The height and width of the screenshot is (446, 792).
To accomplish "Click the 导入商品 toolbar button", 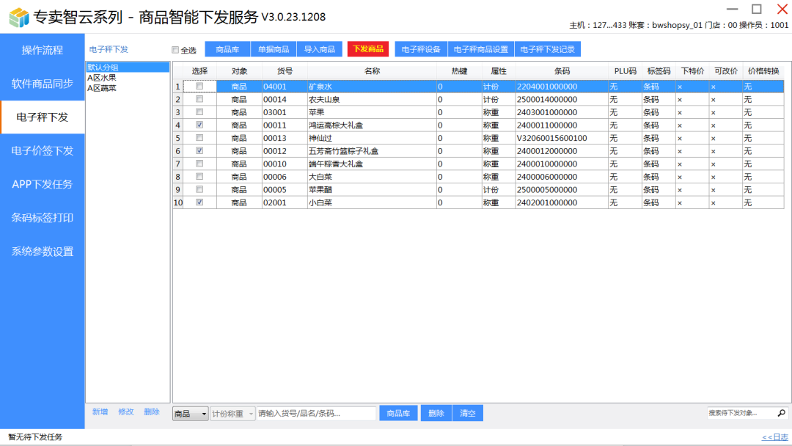I will [319, 49].
